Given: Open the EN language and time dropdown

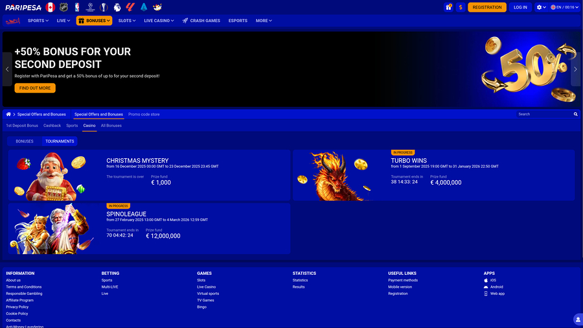Looking at the screenshot, I should click(x=564, y=7).
